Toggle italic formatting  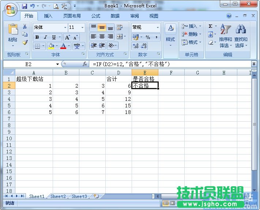coord(45,37)
